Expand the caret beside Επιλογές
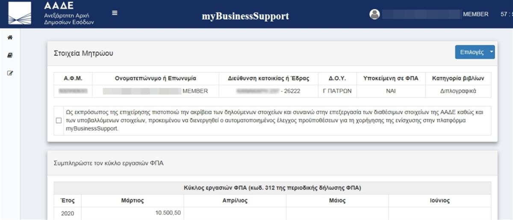The width and height of the screenshot is (513, 220). coord(491,52)
